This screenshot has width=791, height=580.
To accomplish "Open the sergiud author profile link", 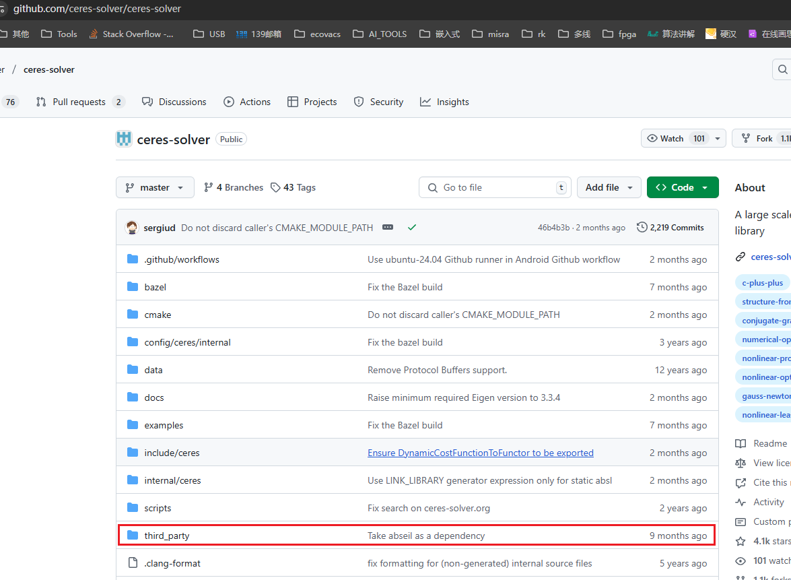I will tap(160, 228).
